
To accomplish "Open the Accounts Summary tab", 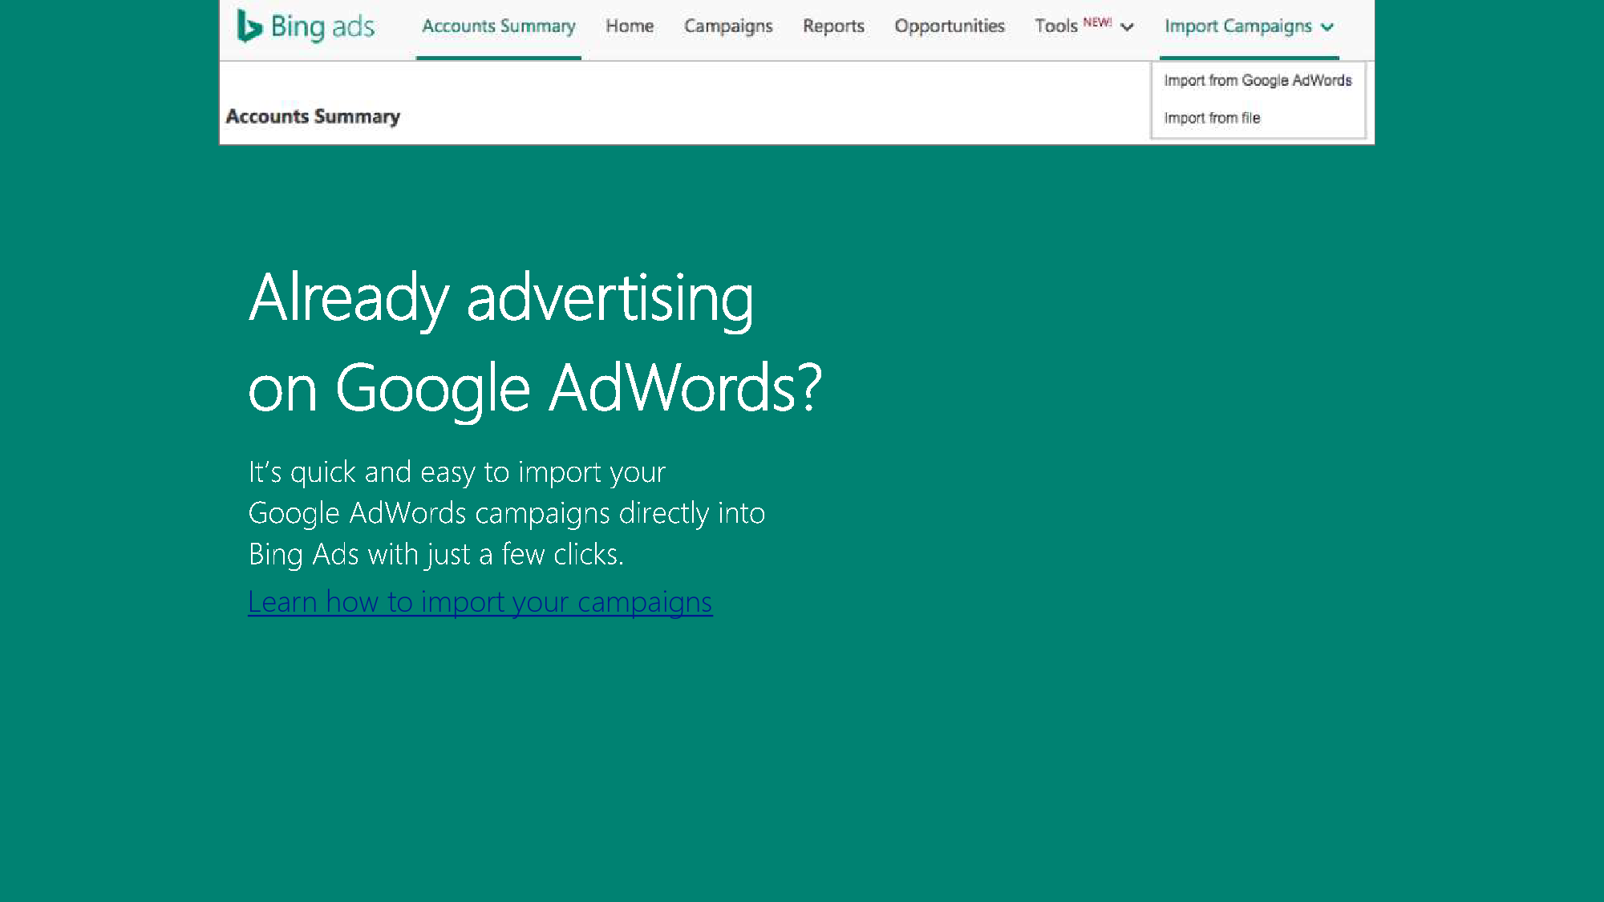I will 499,26.
